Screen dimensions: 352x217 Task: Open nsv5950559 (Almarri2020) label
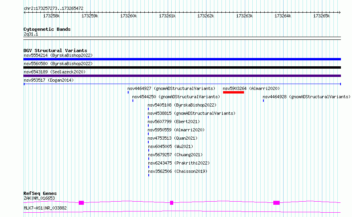point(176,130)
